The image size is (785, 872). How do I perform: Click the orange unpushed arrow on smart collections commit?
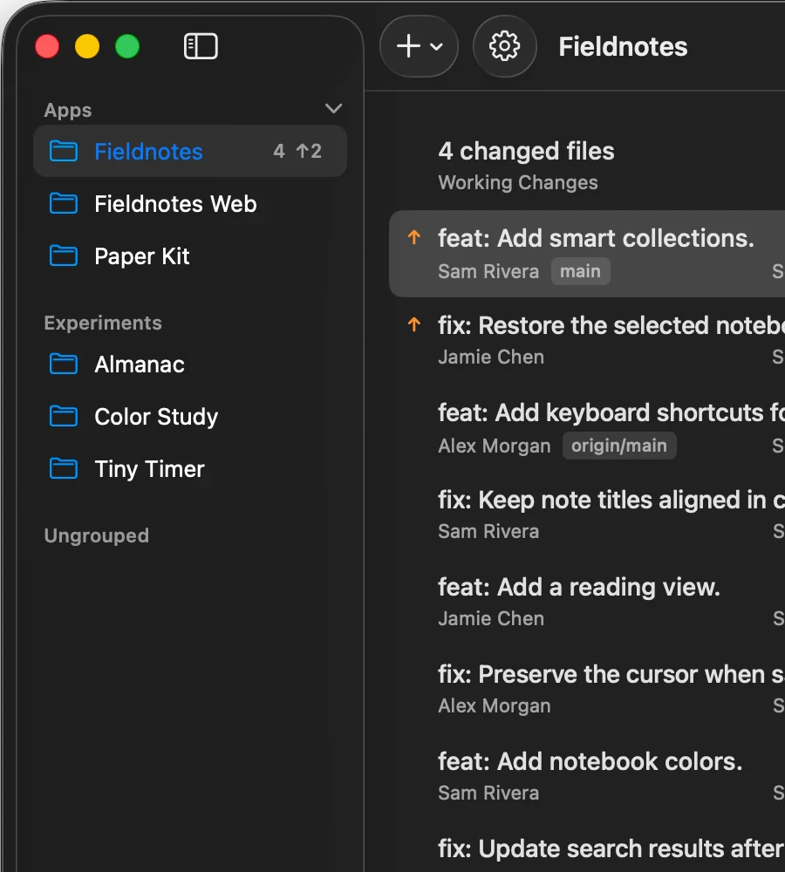point(414,237)
